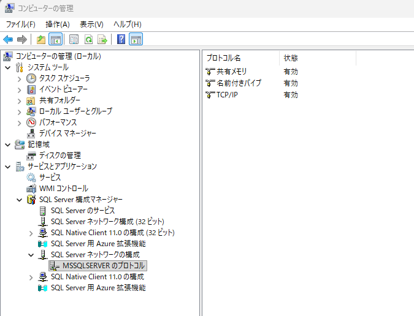Collapse the システム ツール tree node
Screen dimensions: 414x316
coord(7,67)
